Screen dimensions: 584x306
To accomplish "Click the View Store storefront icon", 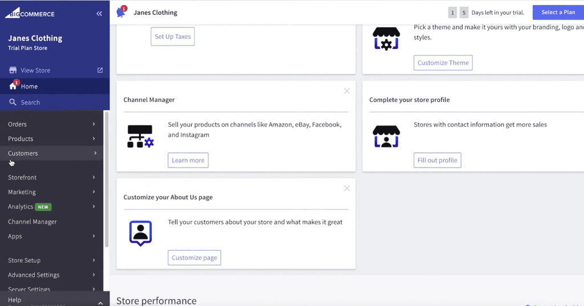I will coord(13,70).
